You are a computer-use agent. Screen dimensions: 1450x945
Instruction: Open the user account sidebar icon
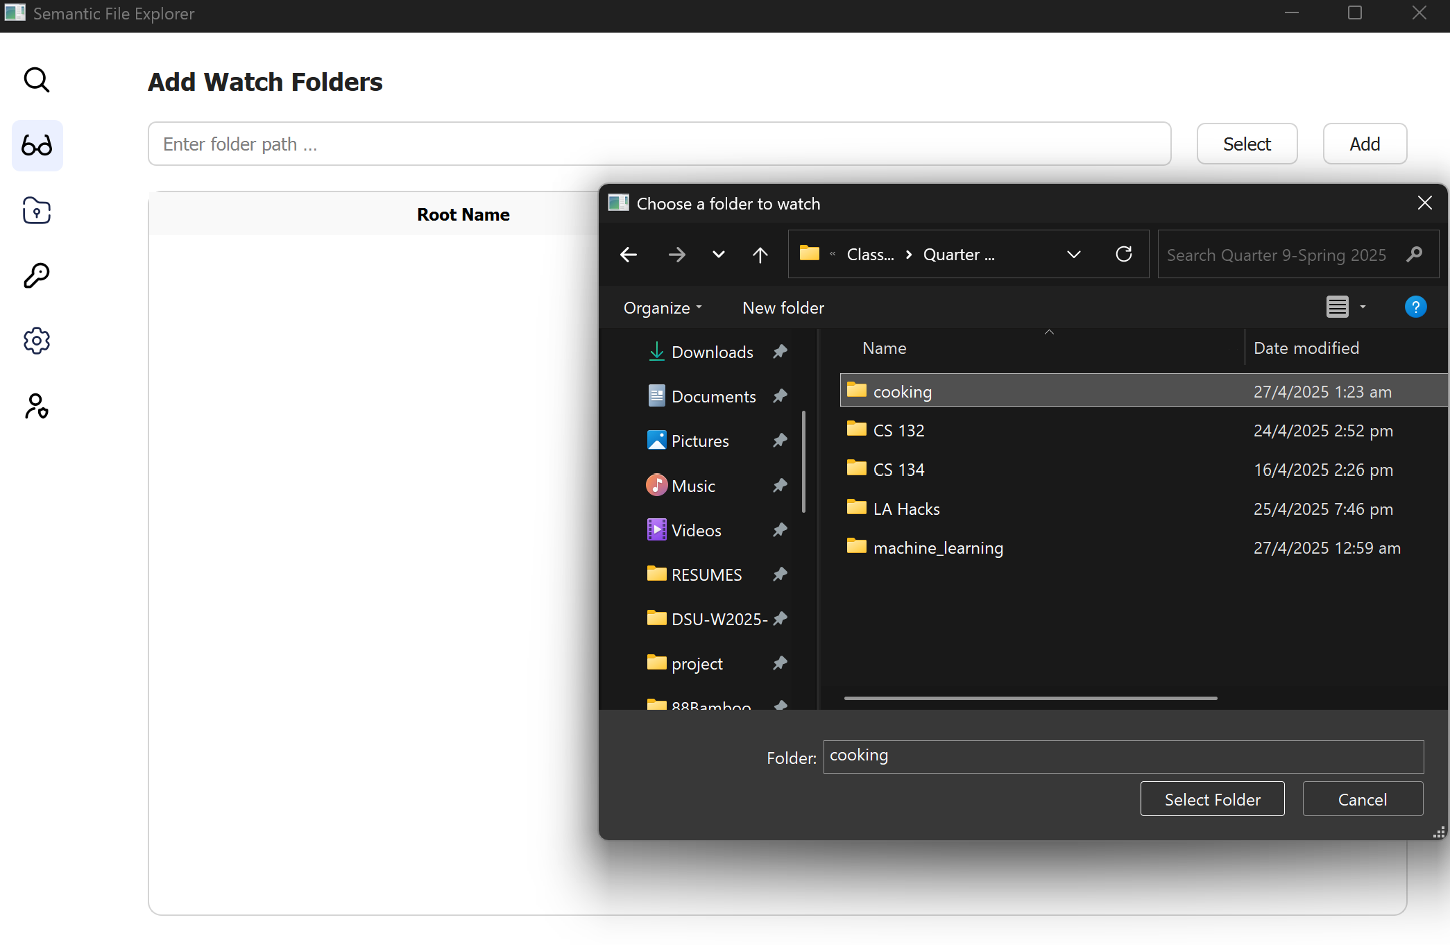point(37,406)
